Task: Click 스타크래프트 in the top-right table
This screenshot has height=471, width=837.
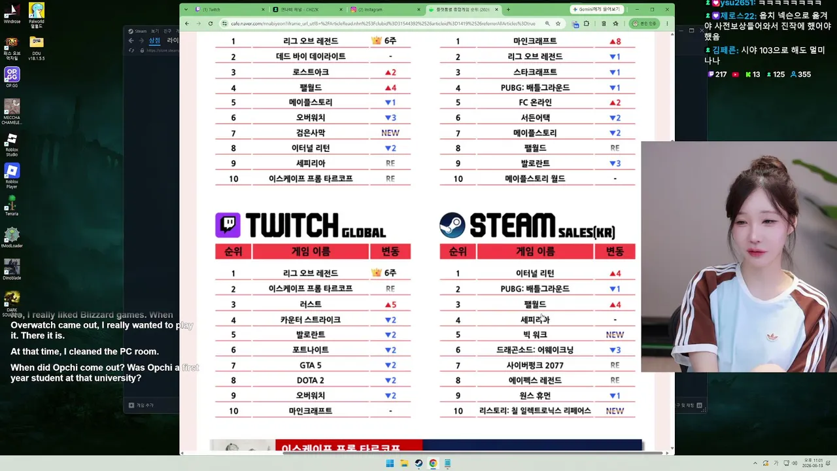Action: pyautogui.click(x=535, y=72)
